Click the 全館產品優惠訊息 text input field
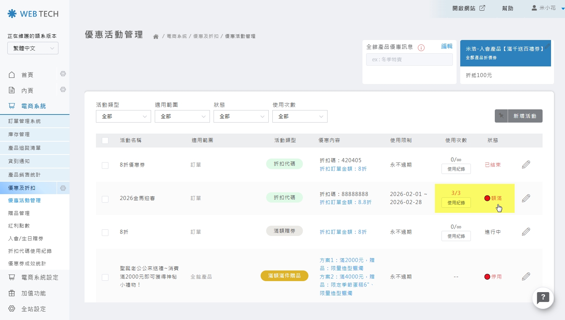 click(409, 59)
